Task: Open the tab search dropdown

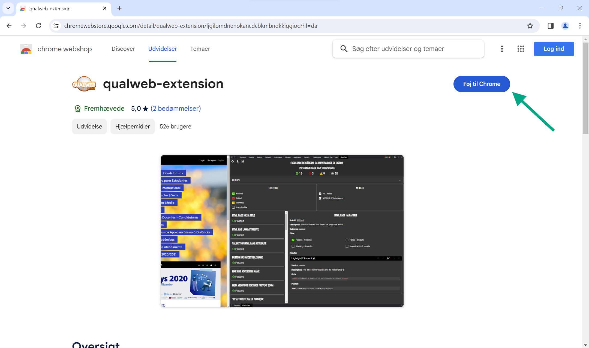Action: 8,8
